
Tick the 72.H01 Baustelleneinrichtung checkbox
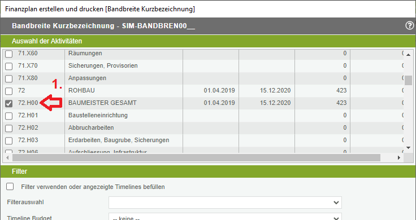pyautogui.click(x=8, y=116)
